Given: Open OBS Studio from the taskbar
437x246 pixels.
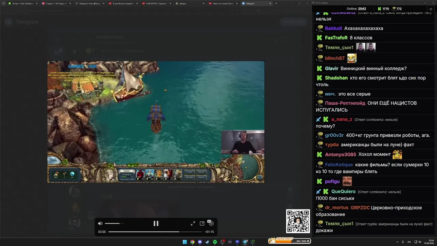Looking at the screenshot, I should (222, 242).
